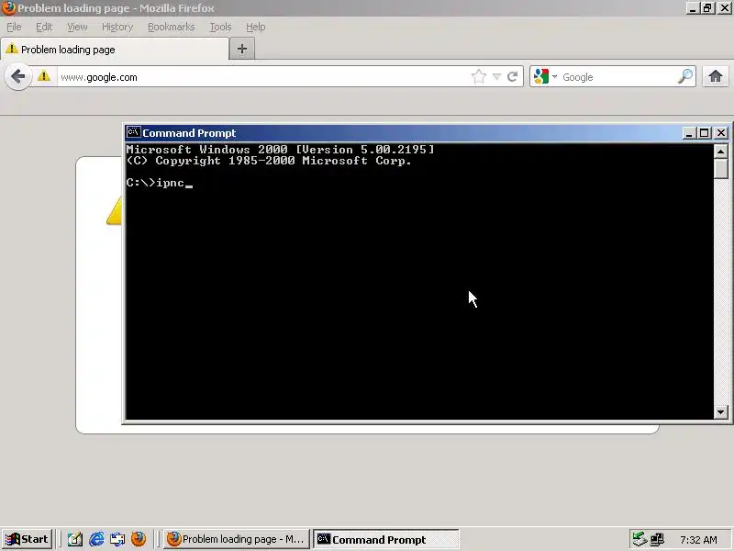The height and width of the screenshot is (551, 734).
Task: Open the History menu
Action: tap(117, 28)
